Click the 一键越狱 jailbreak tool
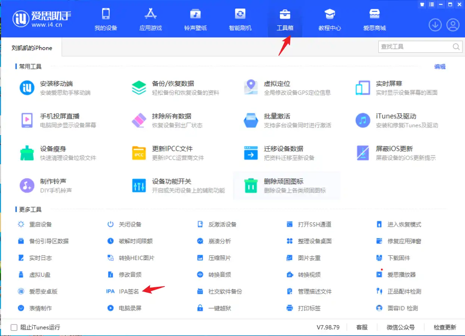This screenshot has width=465, height=336. (x=219, y=308)
